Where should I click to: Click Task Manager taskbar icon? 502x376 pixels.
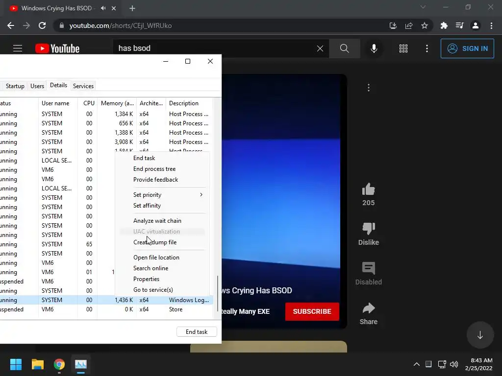click(x=81, y=364)
